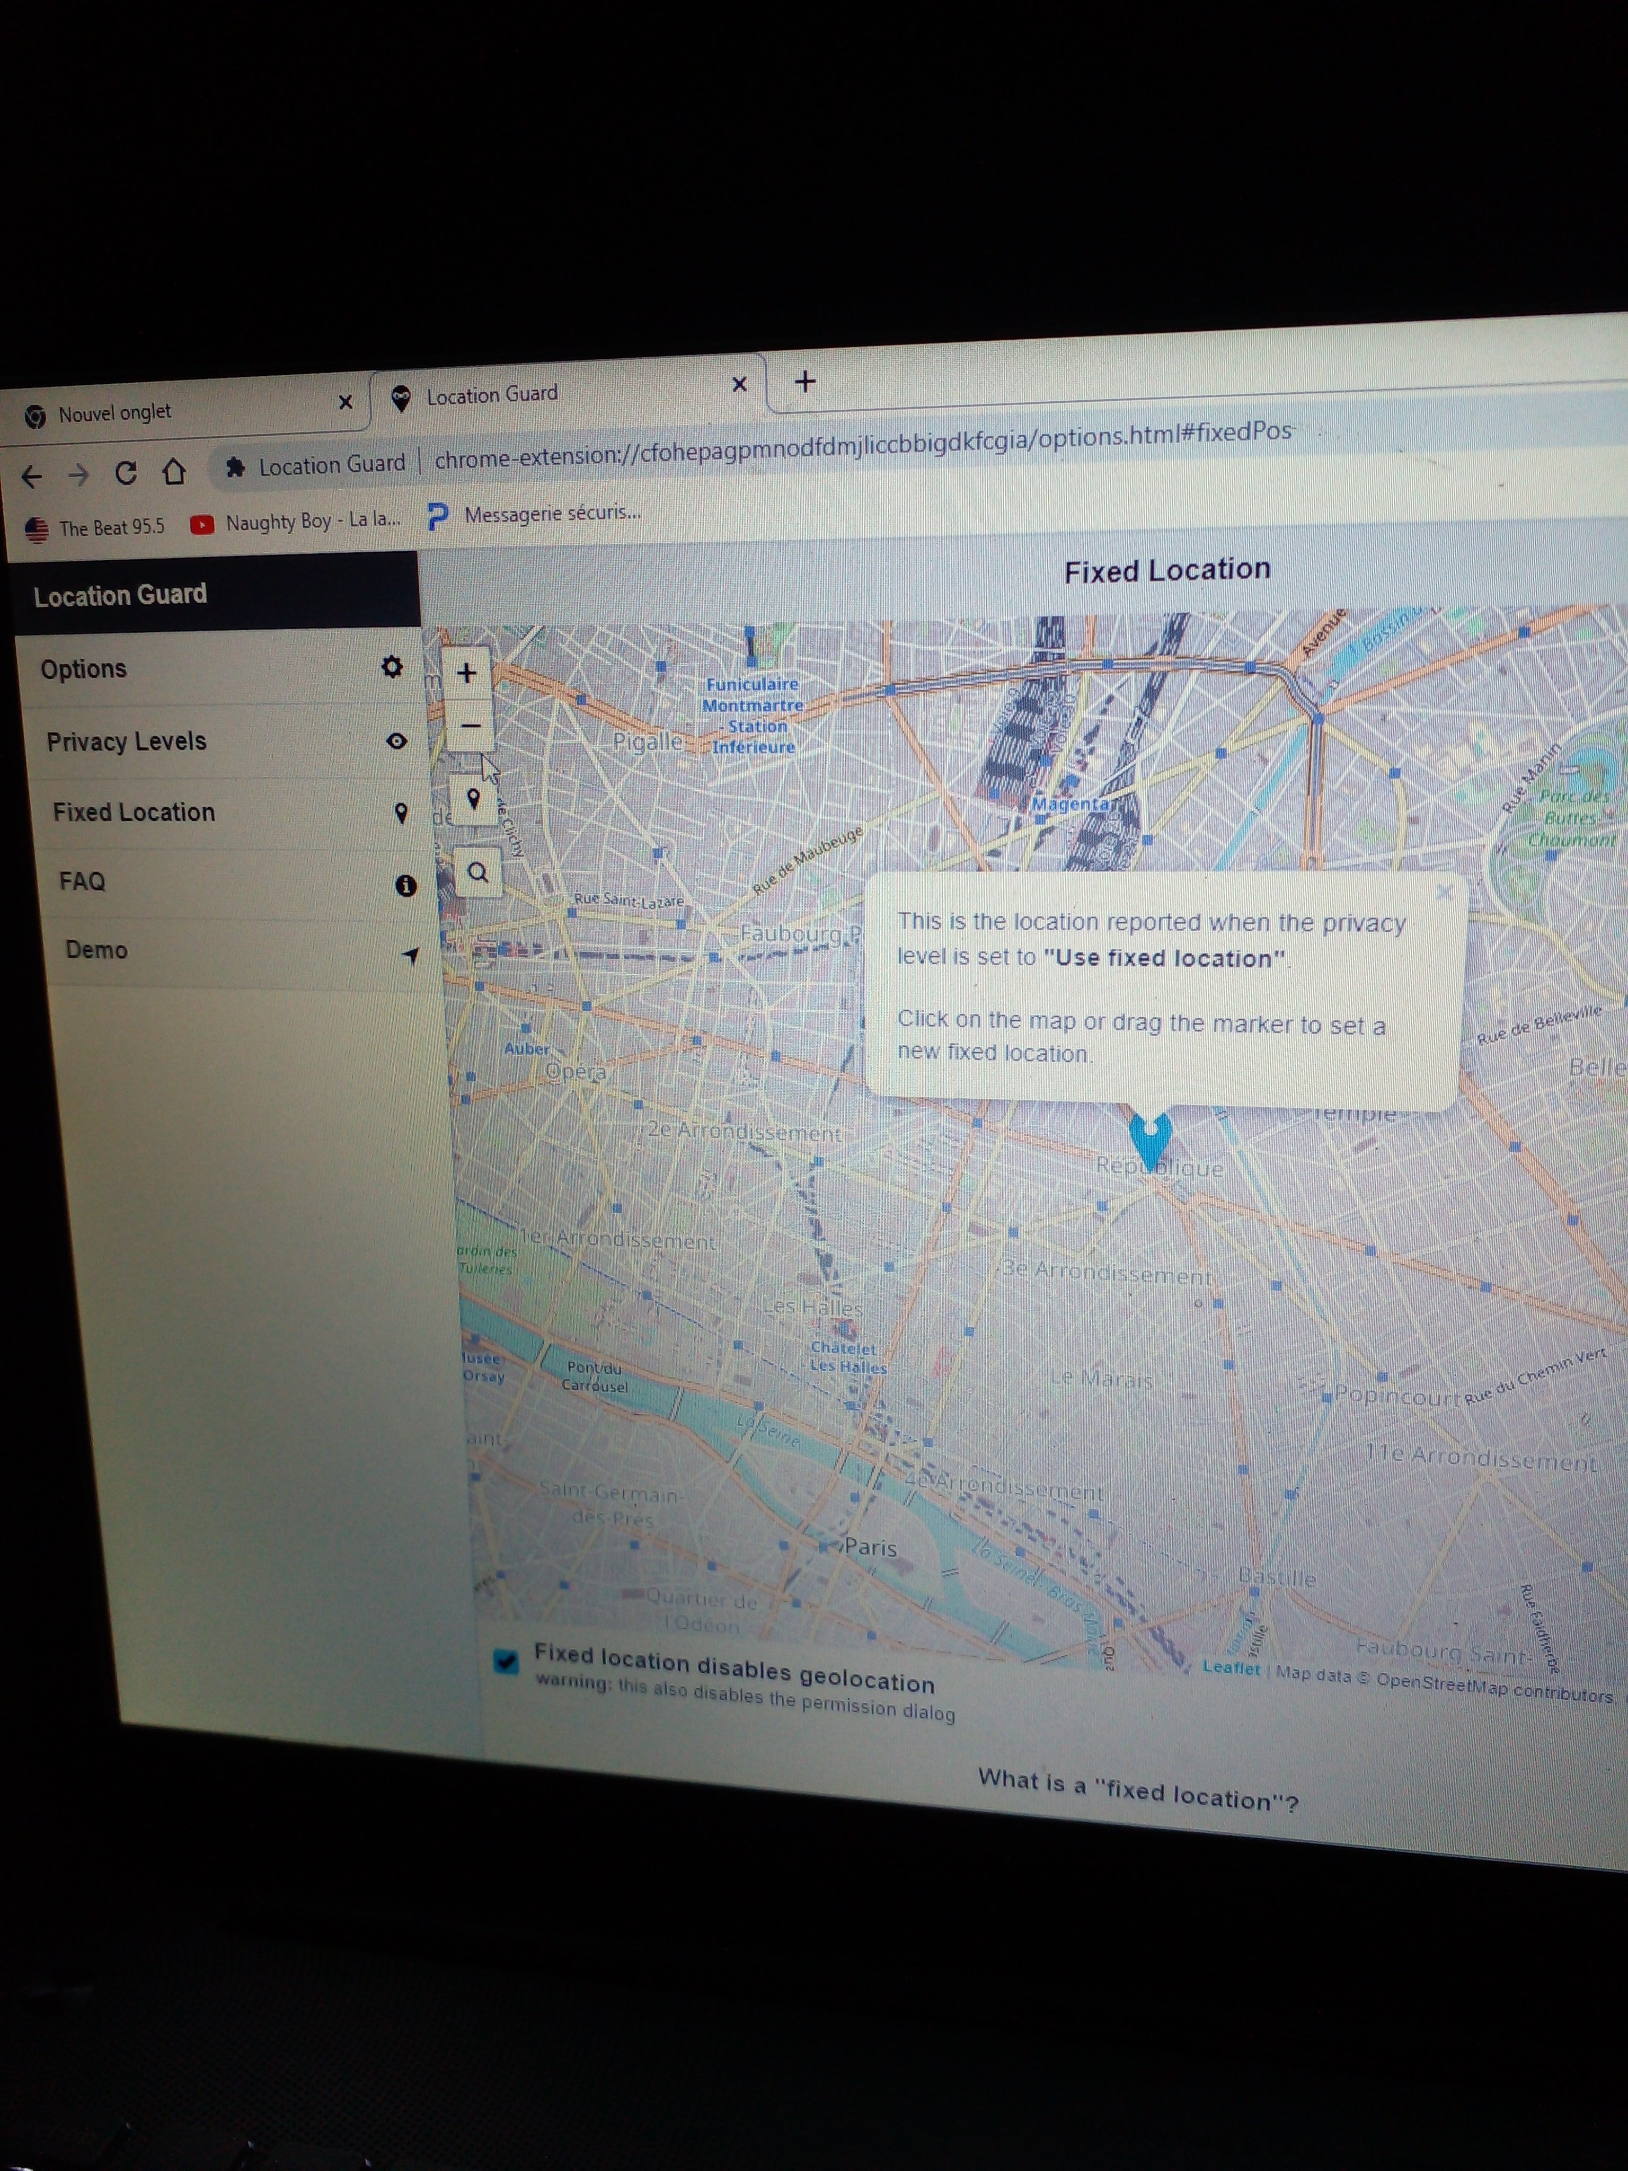1628x2171 pixels.
Task: Open Privacy Levels sidebar item
Action: pos(127,742)
